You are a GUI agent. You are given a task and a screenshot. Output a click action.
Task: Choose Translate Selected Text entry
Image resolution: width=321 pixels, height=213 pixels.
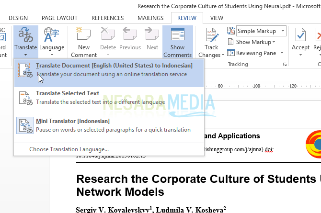click(x=109, y=101)
